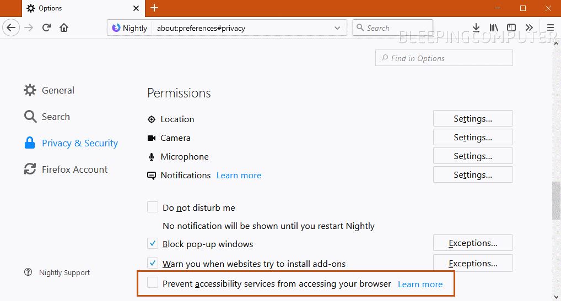Screen dimensions: 561x301
Task: Open the home page icon
Action: (x=64, y=28)
